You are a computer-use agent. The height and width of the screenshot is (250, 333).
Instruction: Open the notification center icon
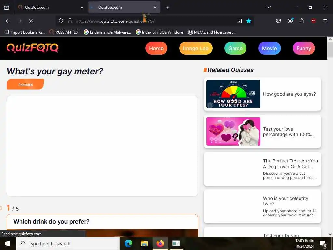point(323,244)
